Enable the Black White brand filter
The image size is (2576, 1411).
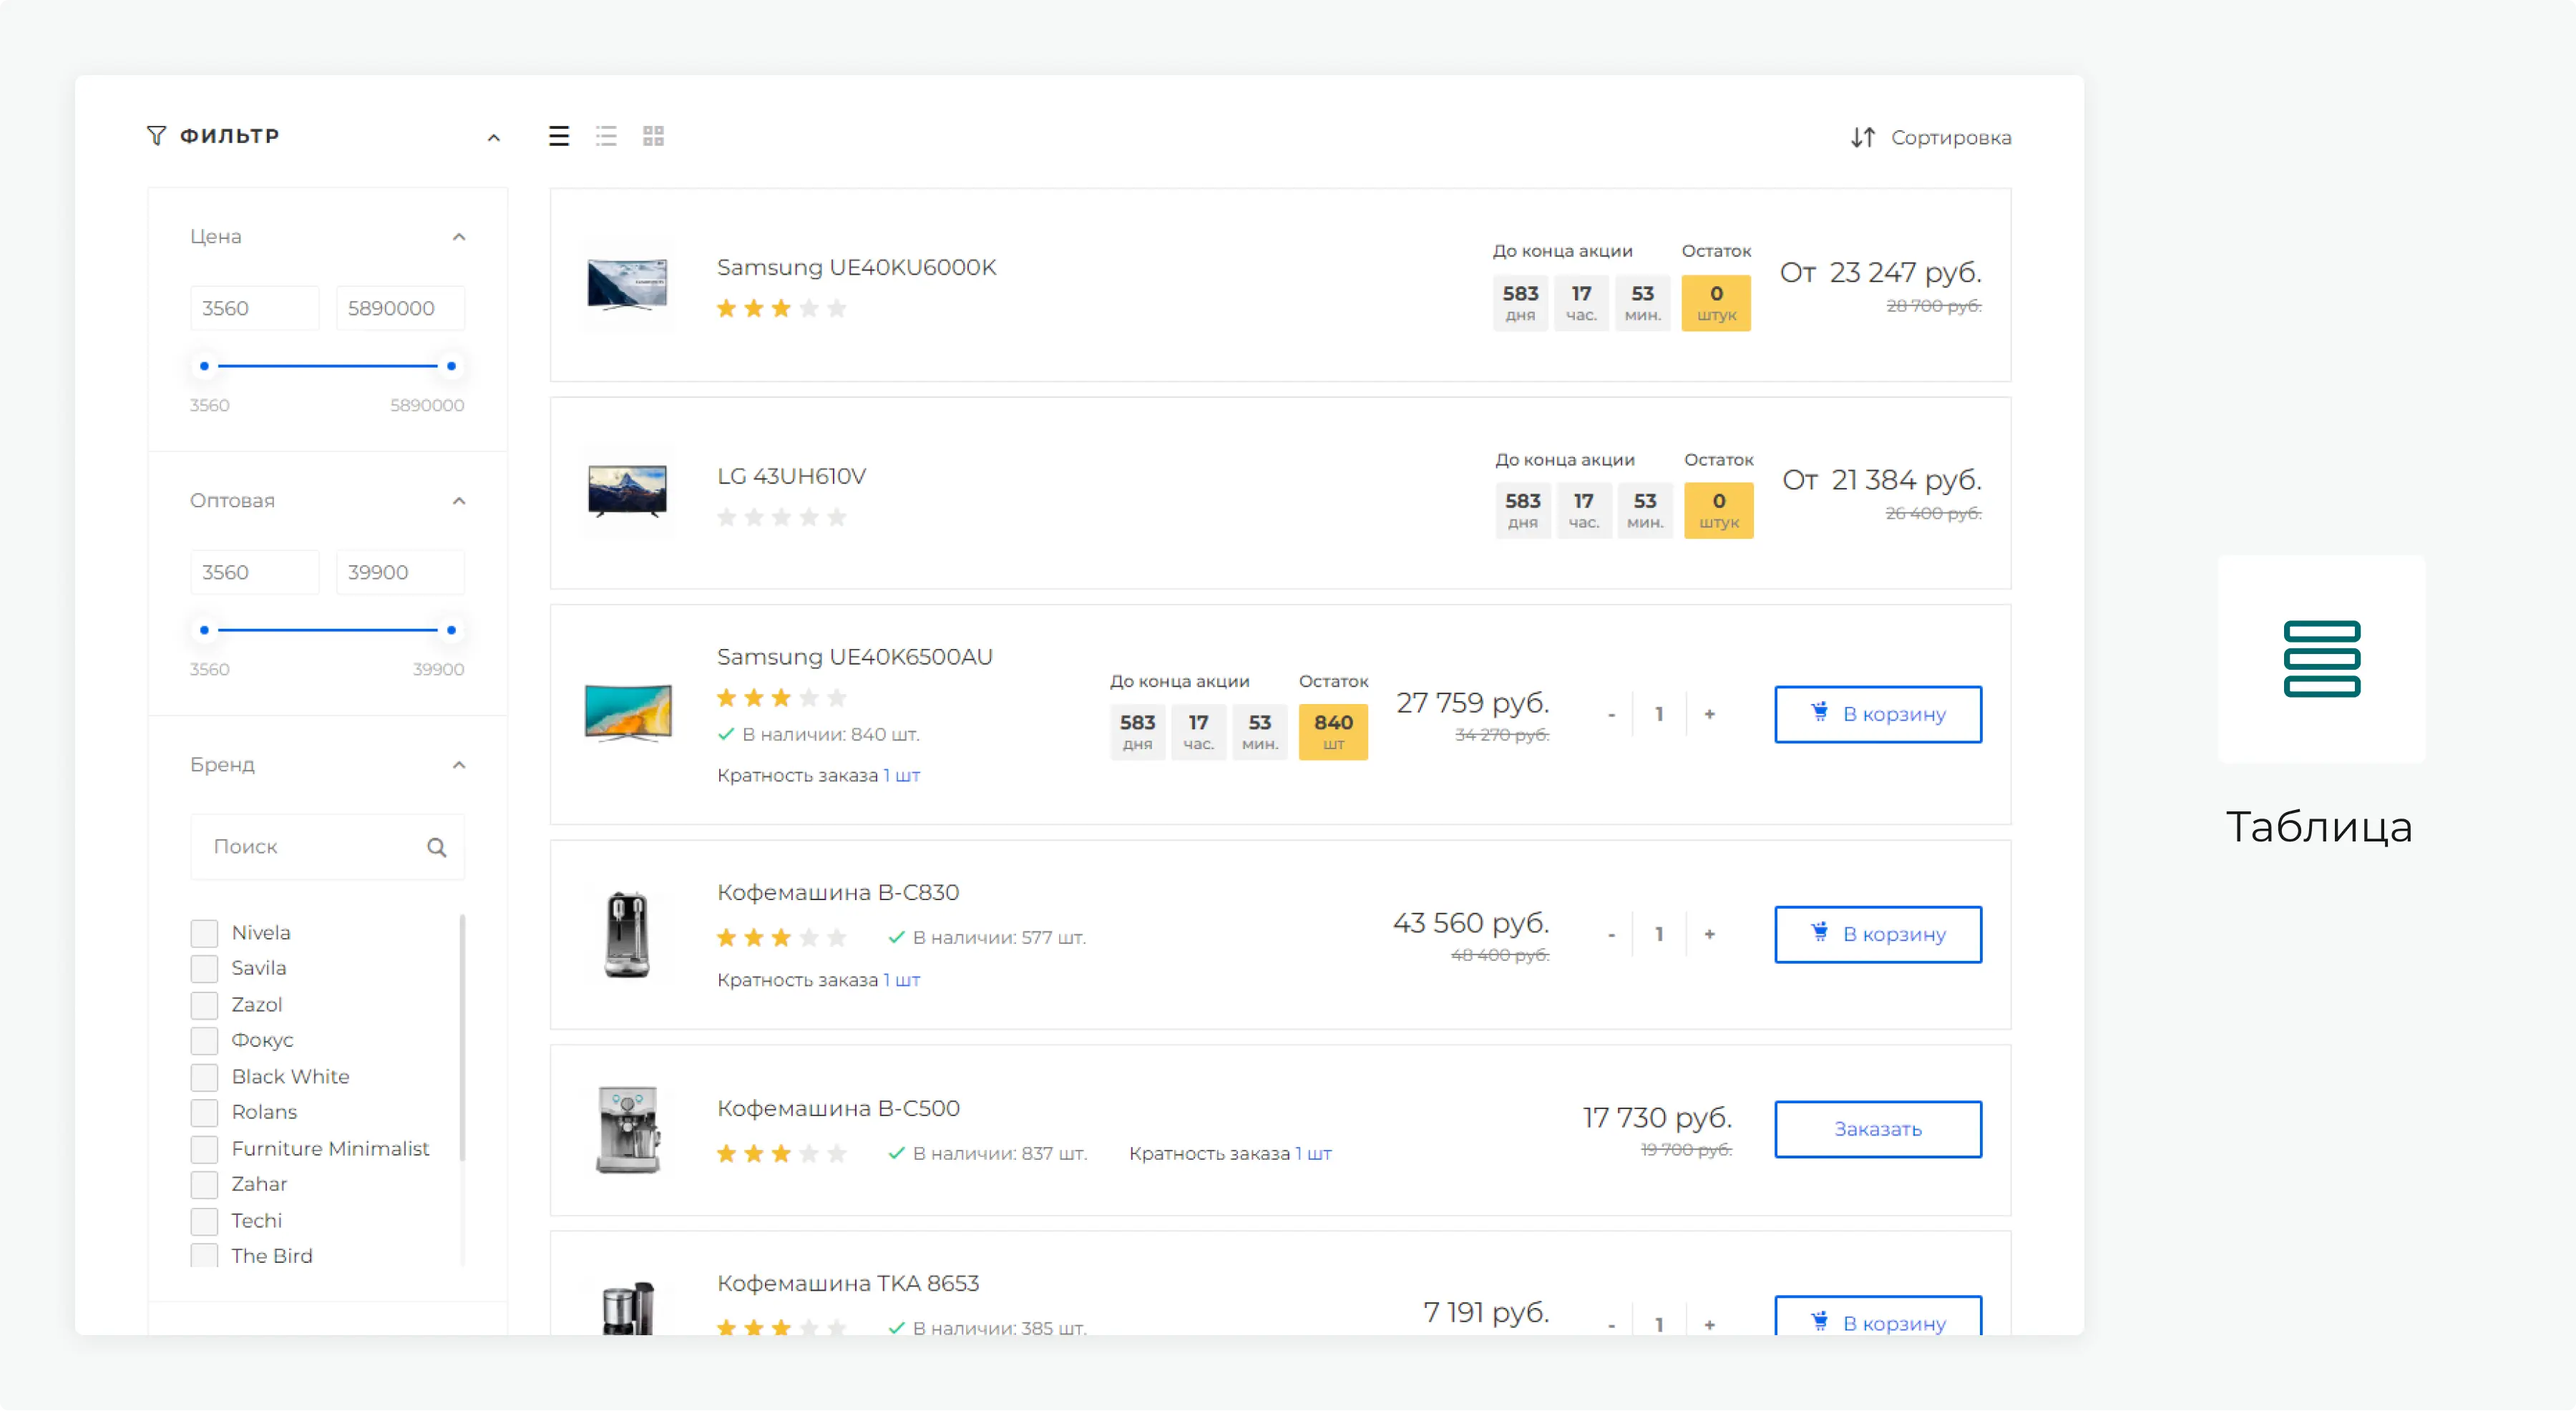pos(204,1077)
